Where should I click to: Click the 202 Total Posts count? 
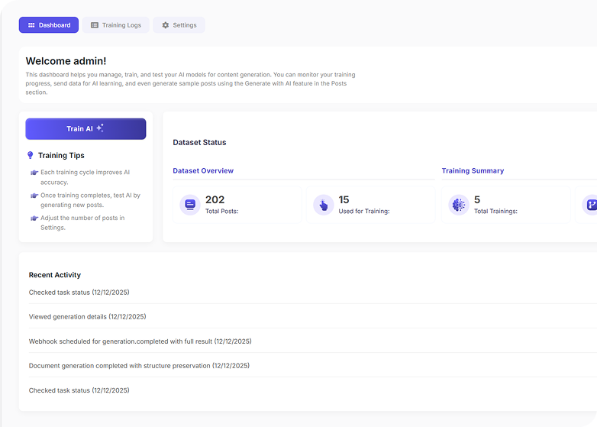(x=215, y=200)
